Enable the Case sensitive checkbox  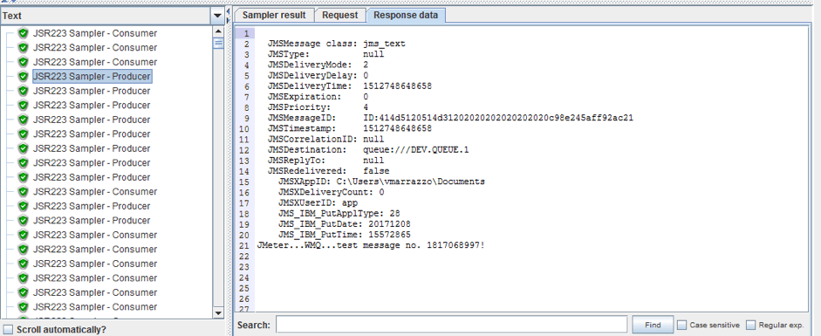pos(681,325)
